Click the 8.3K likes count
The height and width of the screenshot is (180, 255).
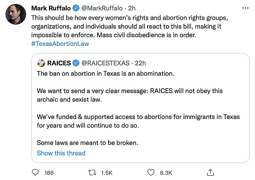[x=166, y=173]
